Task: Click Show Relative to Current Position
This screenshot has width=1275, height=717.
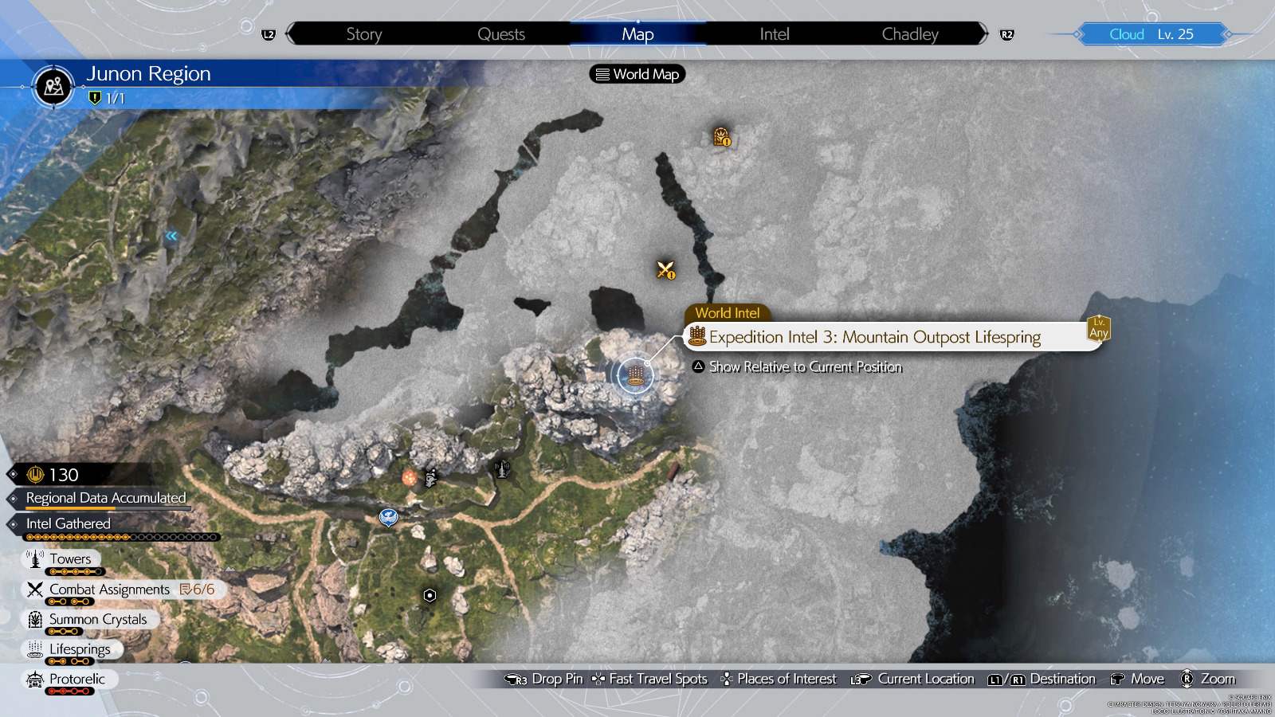Action: [805, 366]
